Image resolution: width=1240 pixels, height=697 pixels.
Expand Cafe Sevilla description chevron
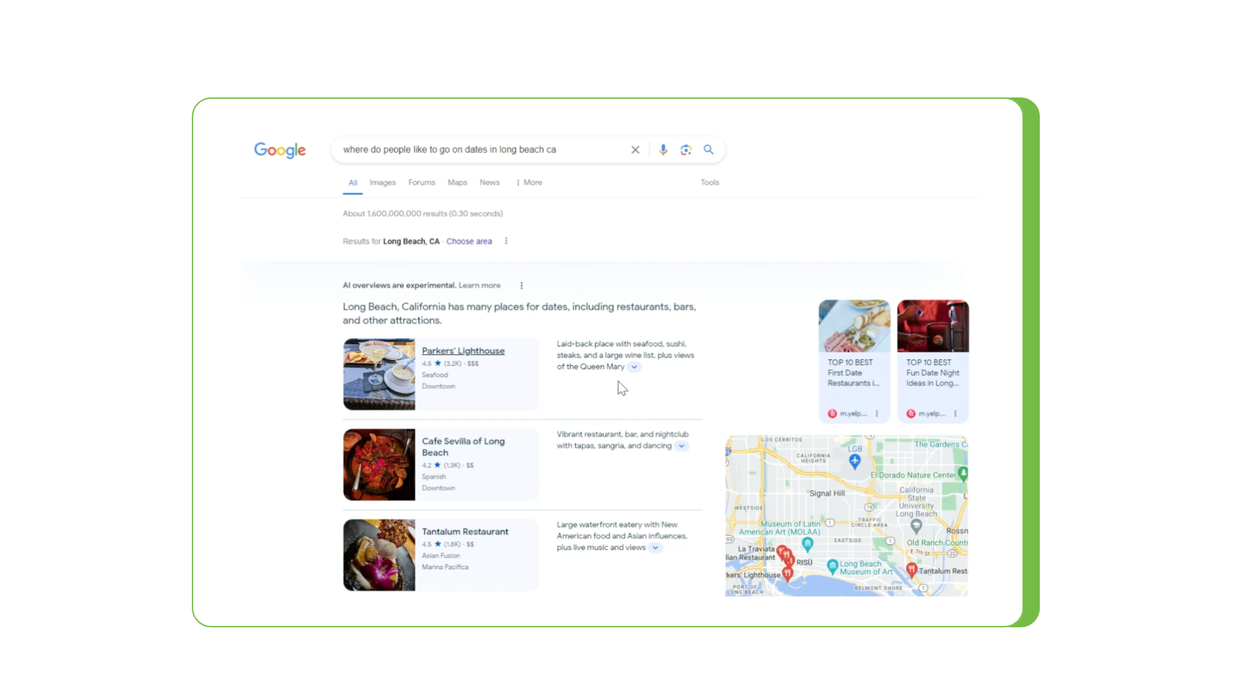point(681,446)
